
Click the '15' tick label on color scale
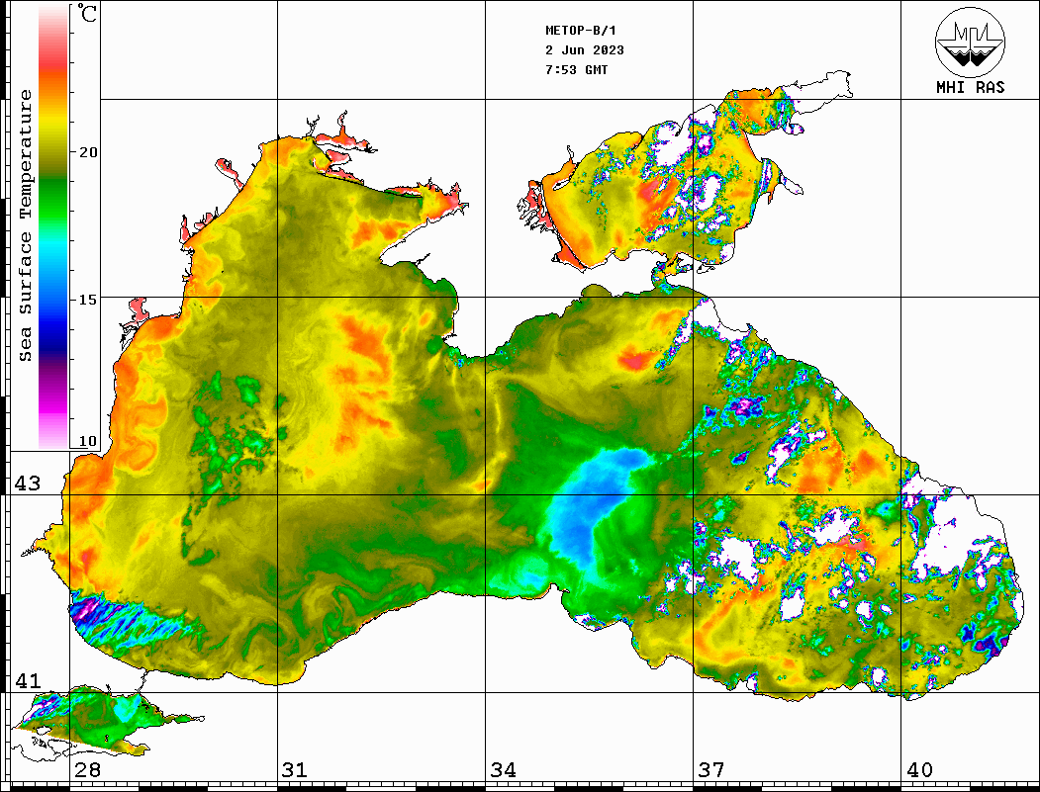click(x=87, y=300)
